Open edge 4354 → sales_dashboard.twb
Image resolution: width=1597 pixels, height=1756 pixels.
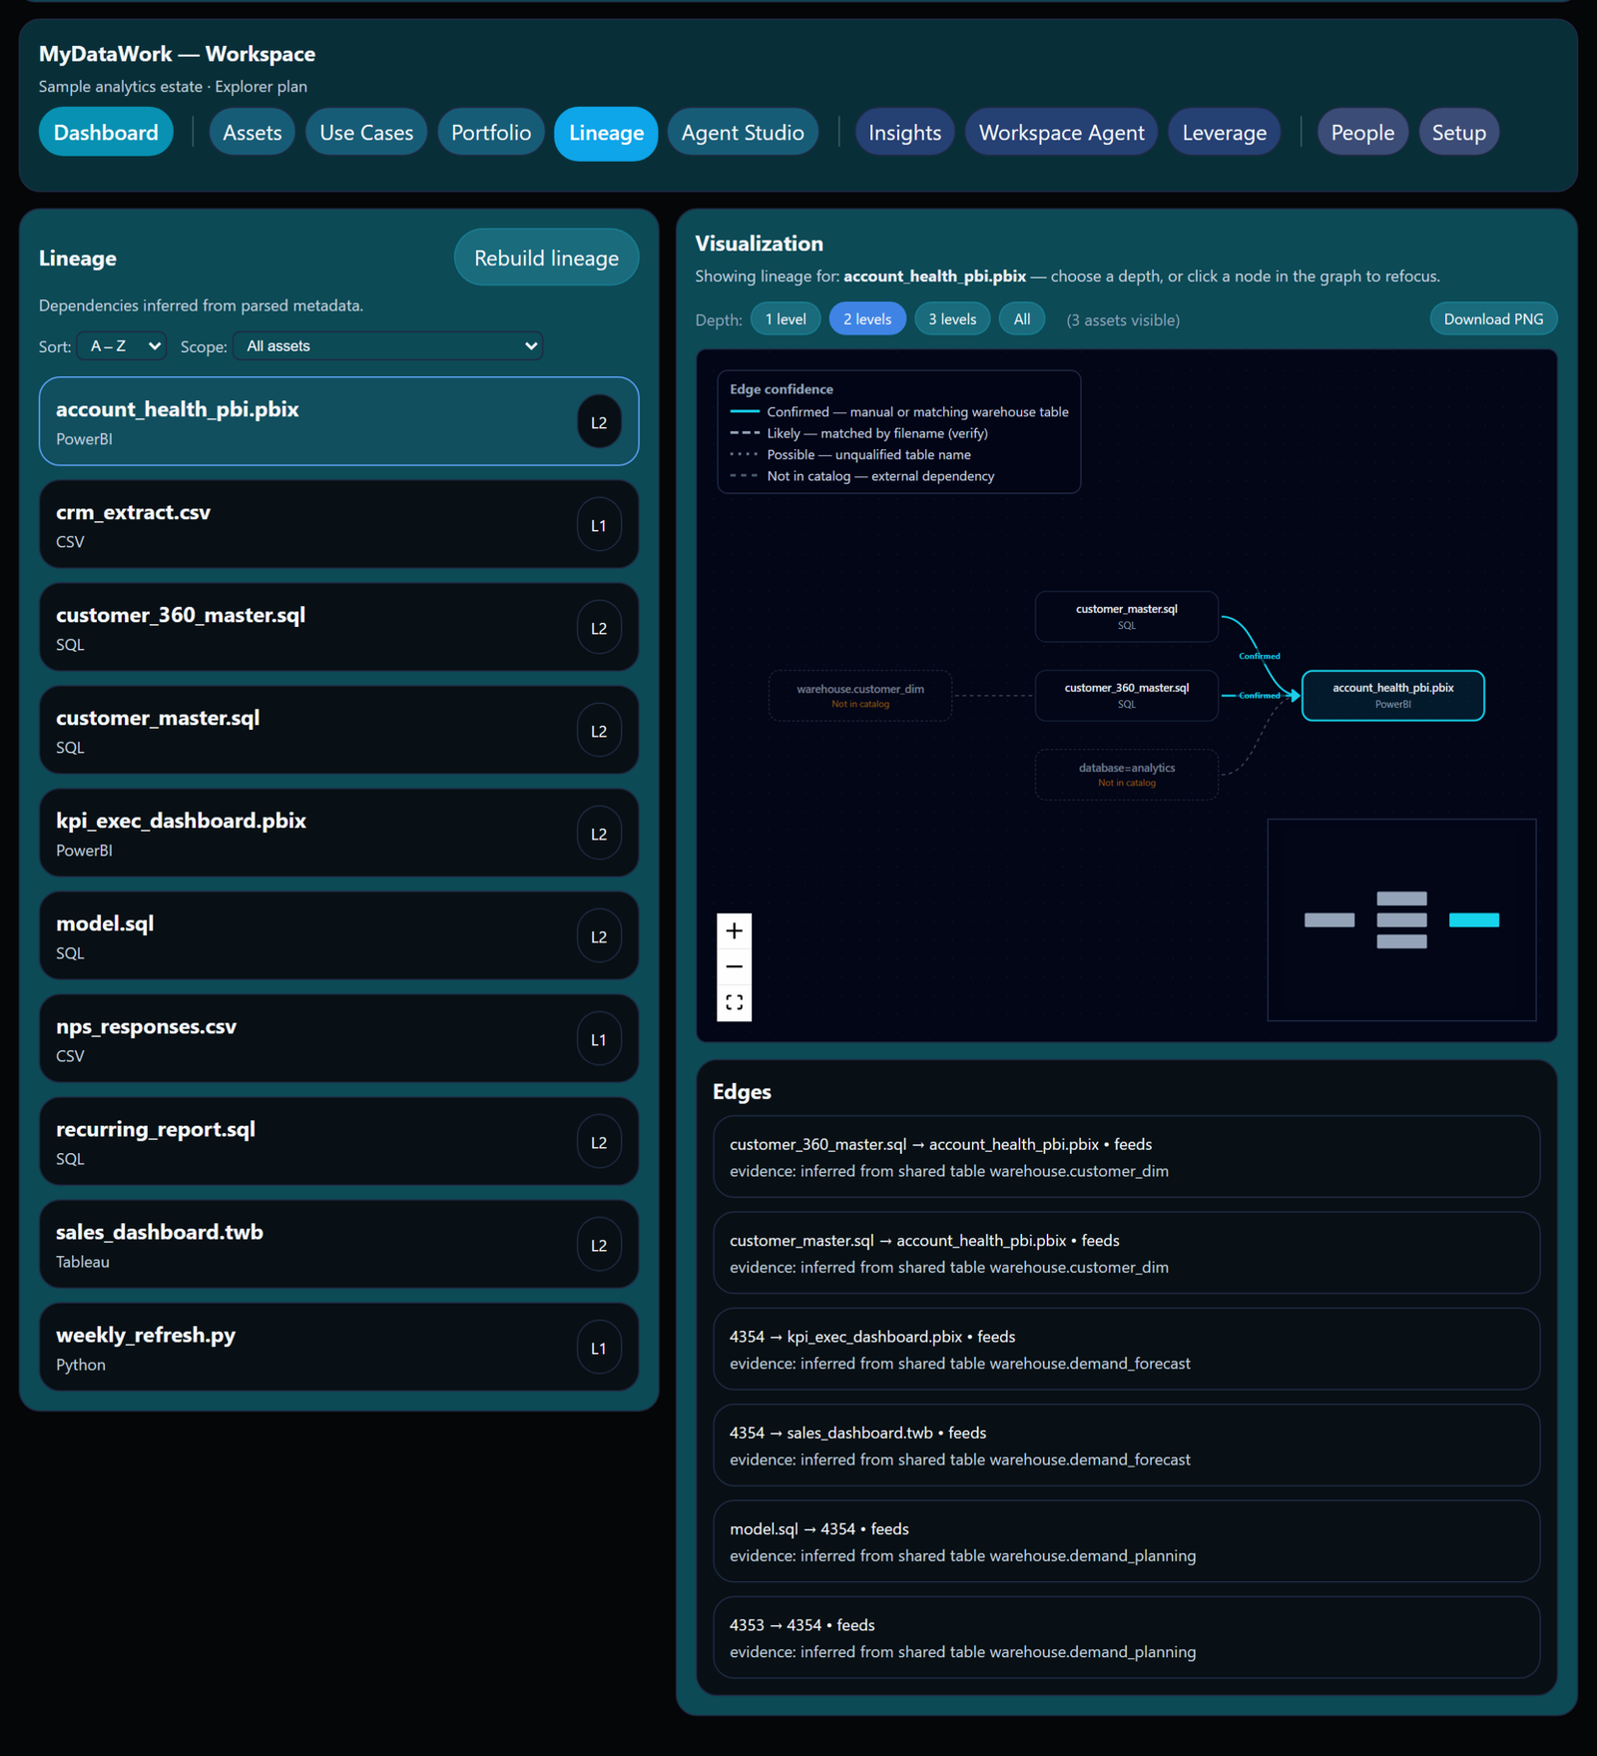1126,1445
